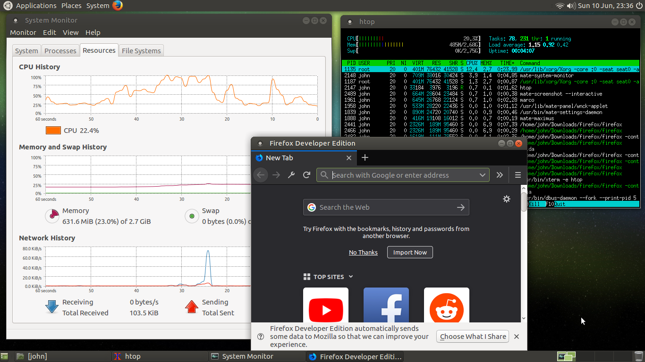645x362 pixels.
Task: Select the mate-system-monitor row in htop
Action: tap(490, 75)
